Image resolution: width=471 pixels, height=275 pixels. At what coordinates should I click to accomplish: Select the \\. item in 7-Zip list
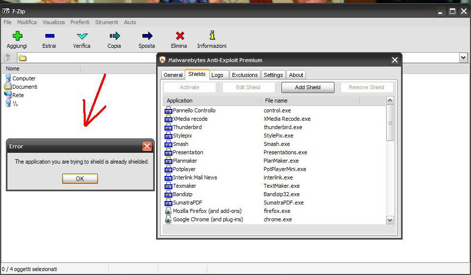point(12,103)
